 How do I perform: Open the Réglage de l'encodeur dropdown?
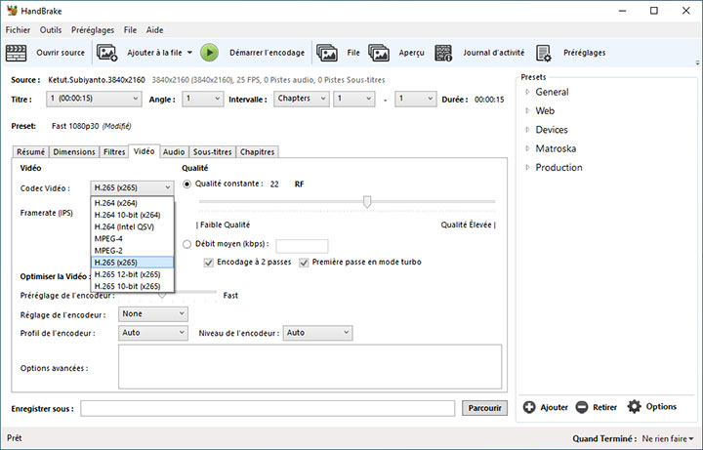[152, 314]
